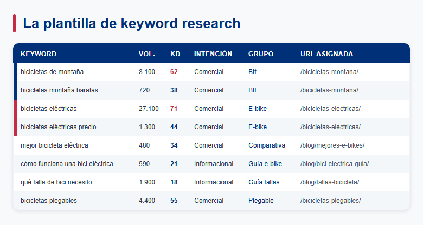Screen dimensions: 423x225
Task: Click the volume value 590
Action: 144,164
